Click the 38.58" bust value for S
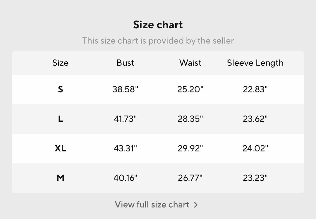 (125, 89)
